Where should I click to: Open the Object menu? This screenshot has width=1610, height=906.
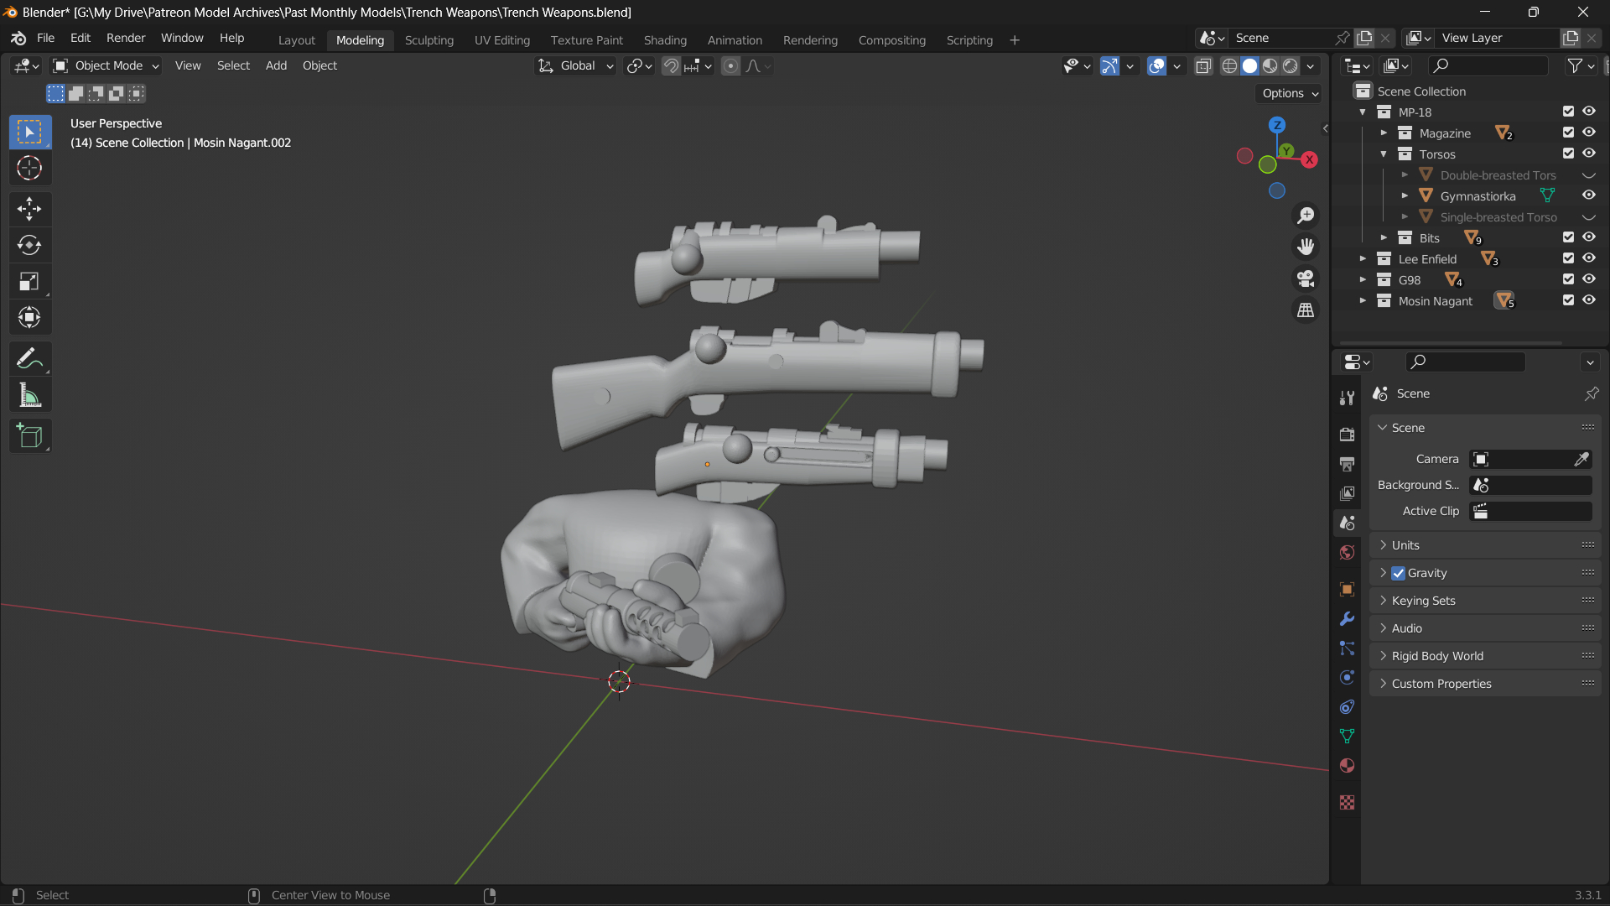(x=319, y=65)
